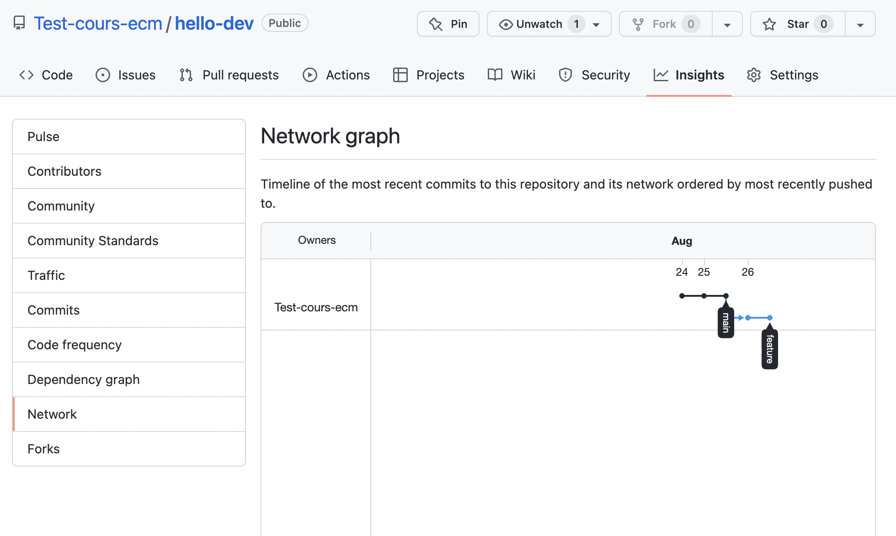Click the Test-cours-ecm owner link in header
Viewport: 896px width, 536px height.
(x=98, y=23)
